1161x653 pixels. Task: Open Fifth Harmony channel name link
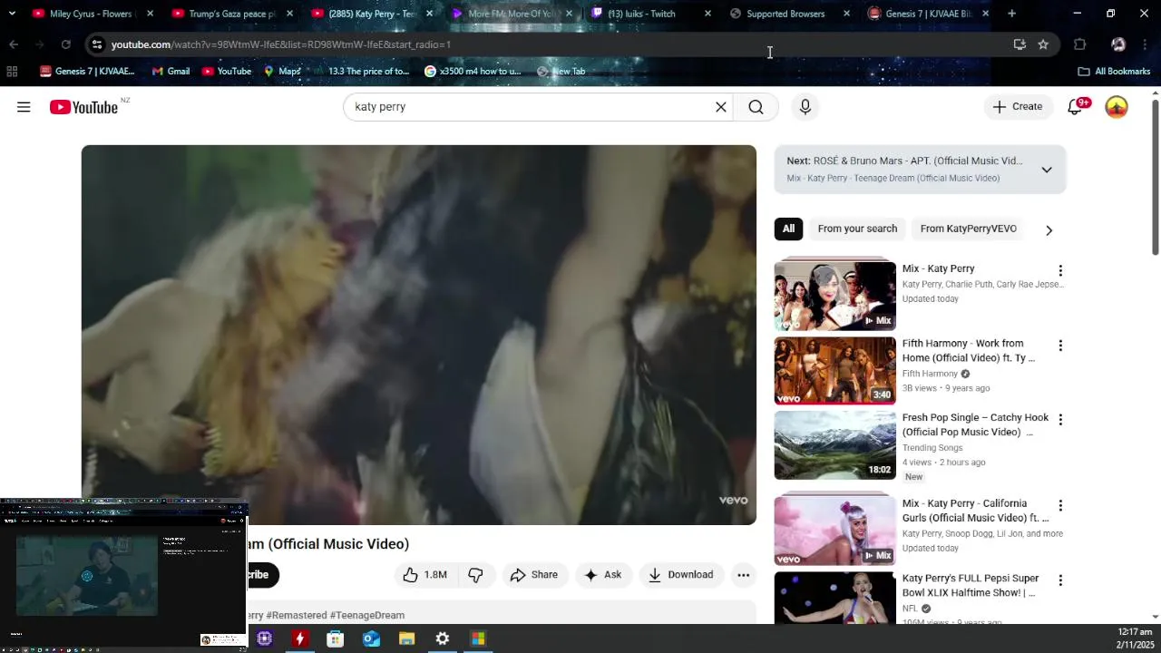coord(930,374)
